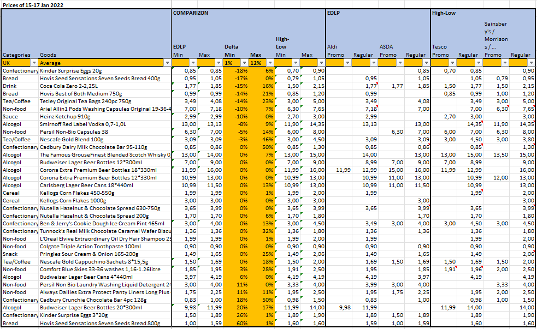This screenshot has width=537, height=329.
Task: Open the filter arrow for the Sainsbery's/Morrisons Promo column
Action: pyautogui.click(x=505, y=63)
